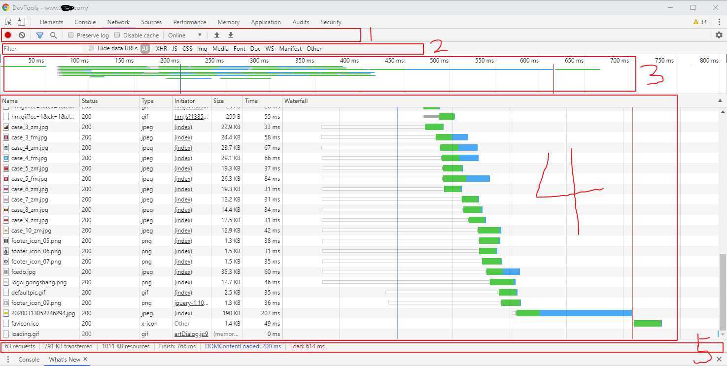Filter requests by XHR type

161,48
